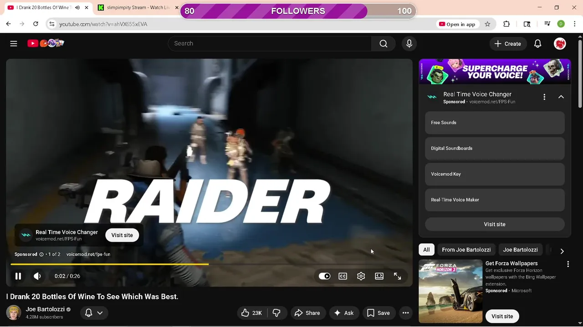Open player settings gear
This screenshot has height=327, width=583.
361,276
